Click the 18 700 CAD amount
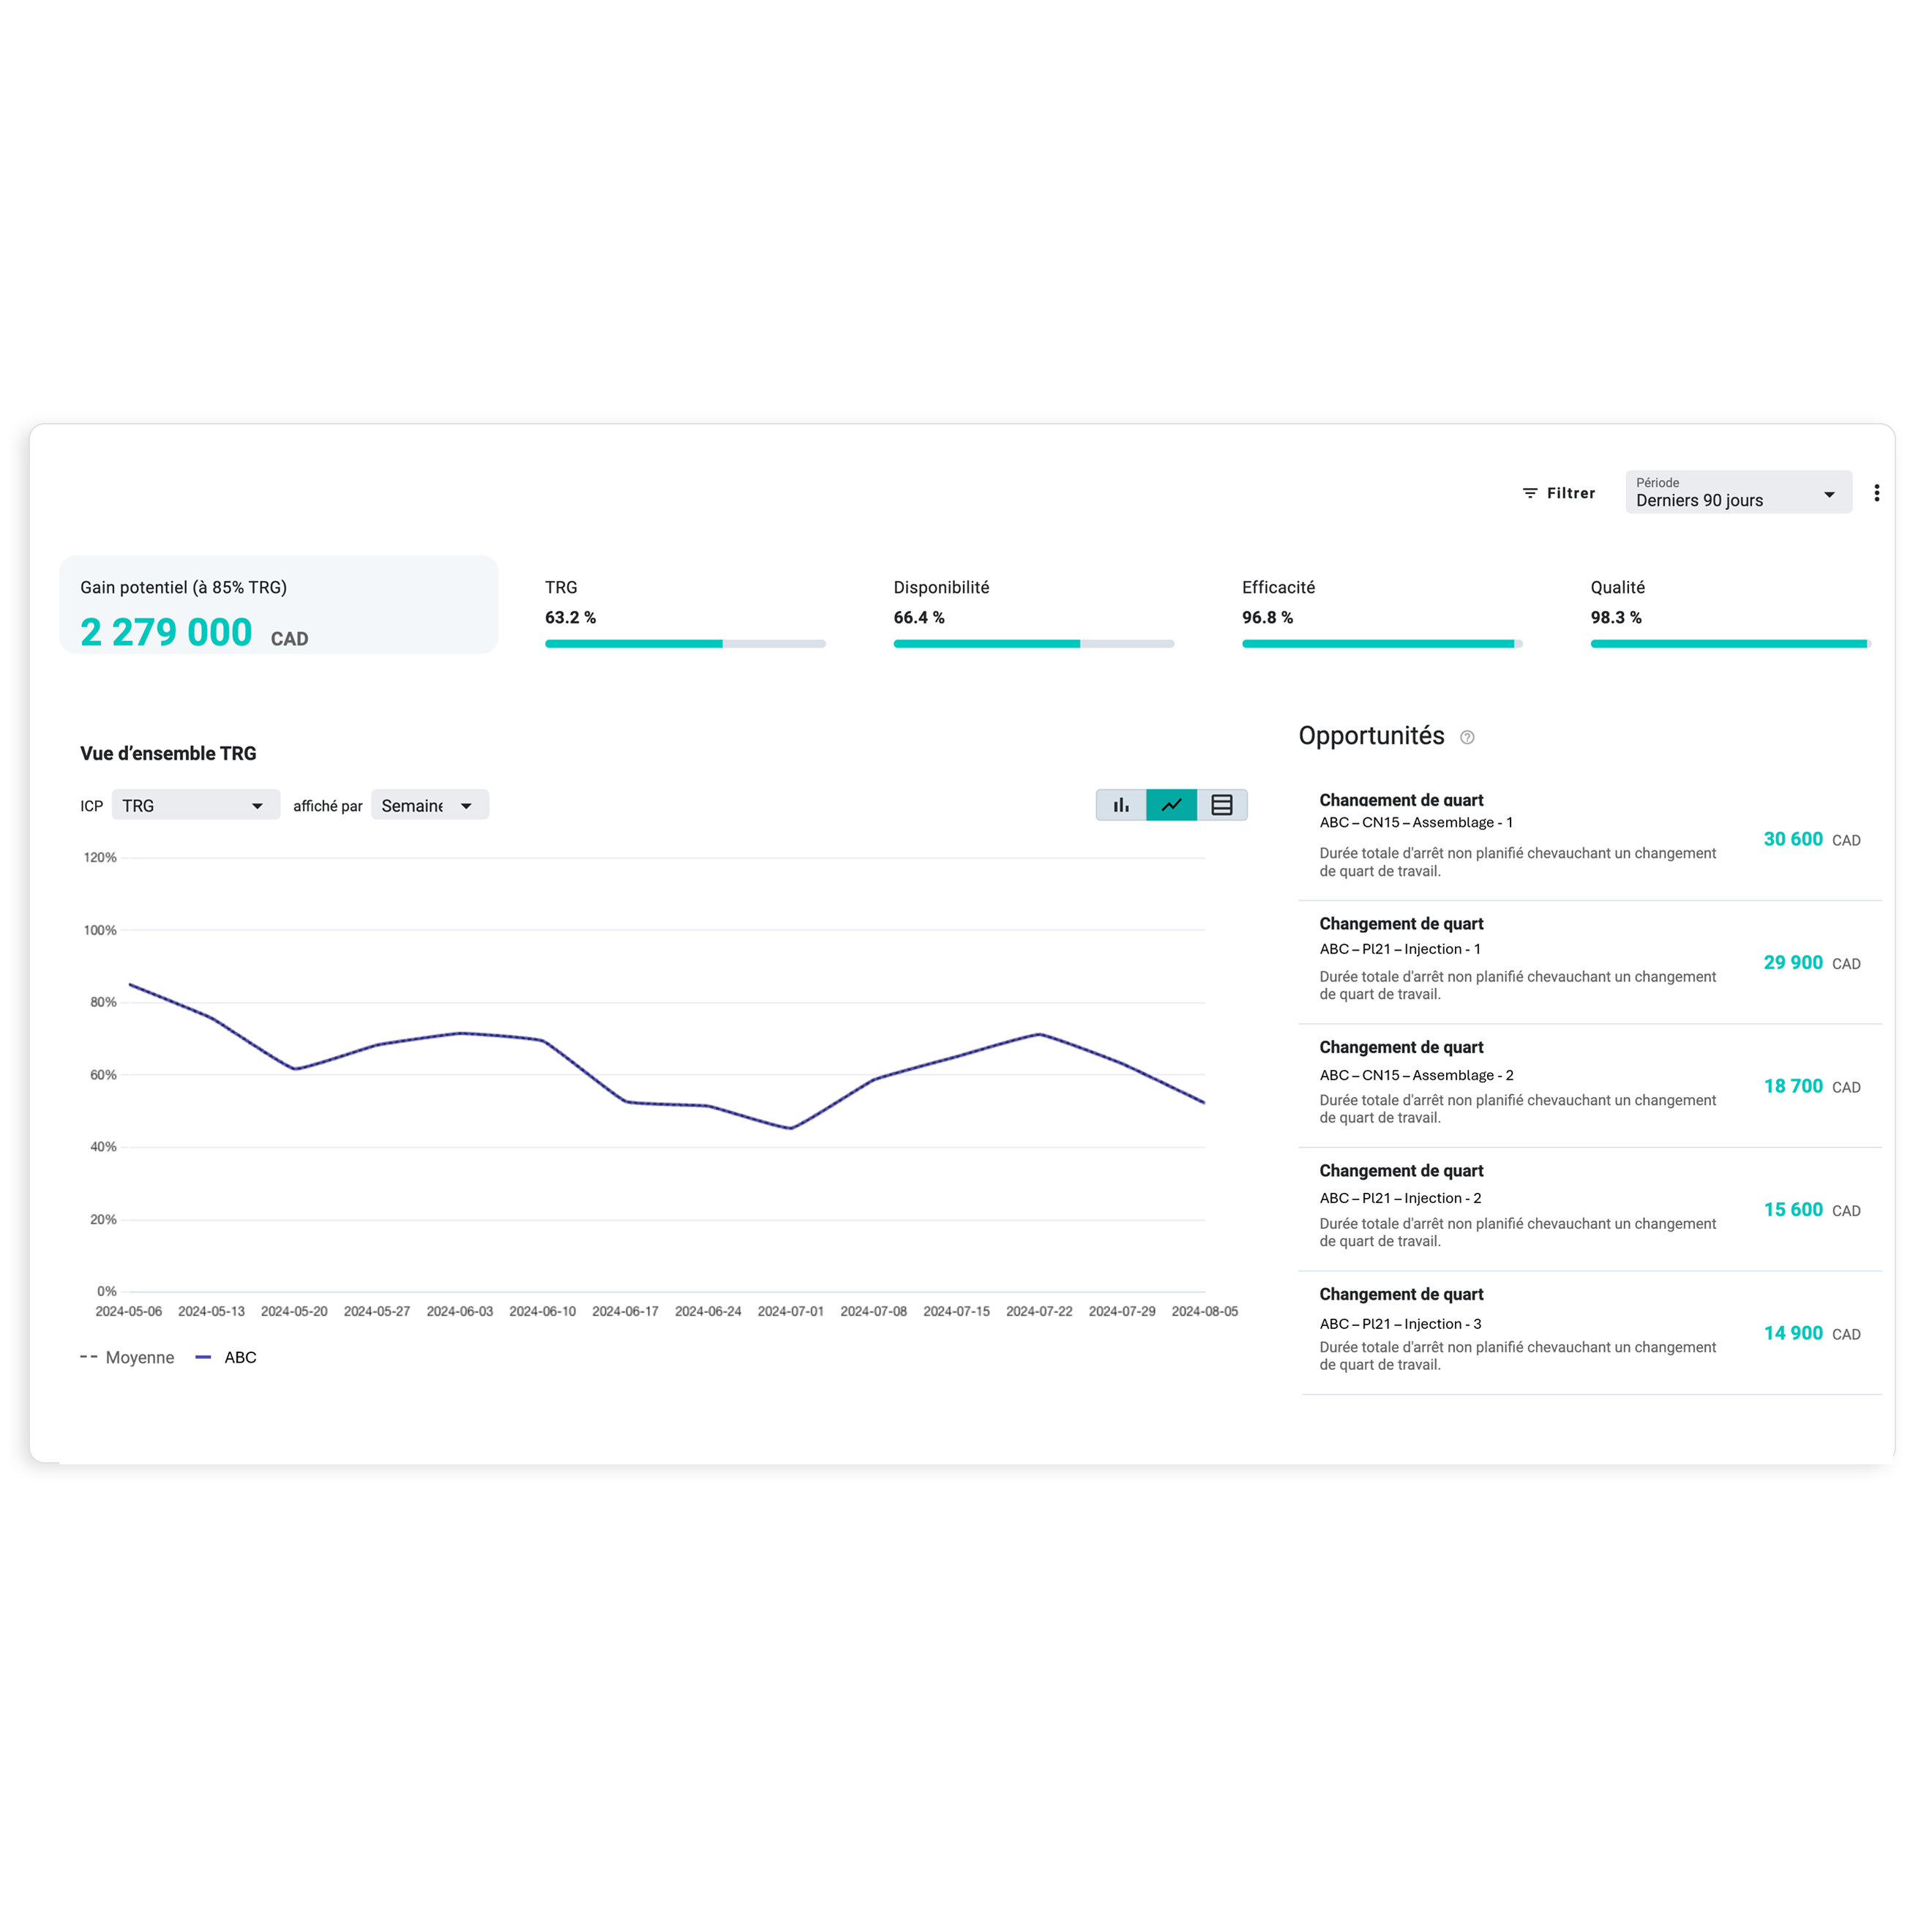Screen dimensions: 1932x1932 coord(1811,1086)
